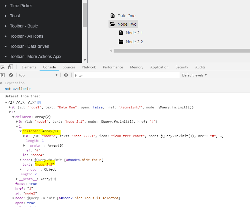Click the highlighted text "Node 2.2" value

click(44, 165)
